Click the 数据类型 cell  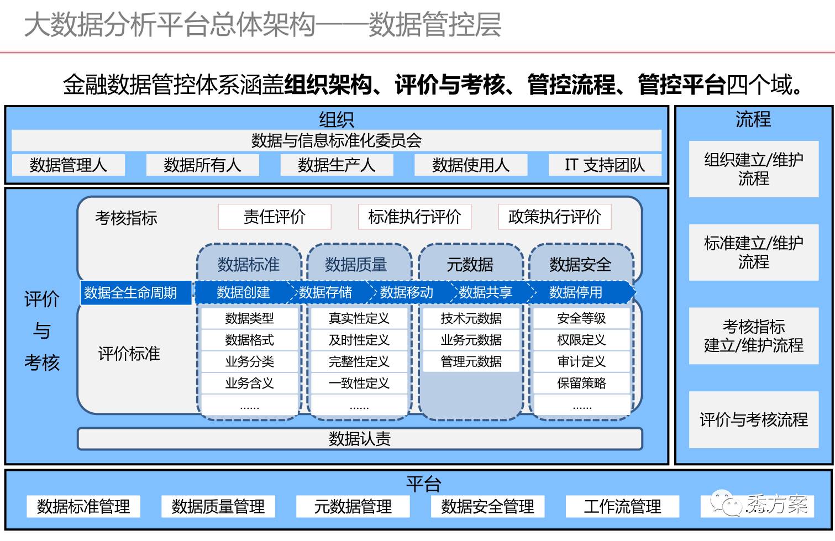pyautogui.click(x=249, y=318)
